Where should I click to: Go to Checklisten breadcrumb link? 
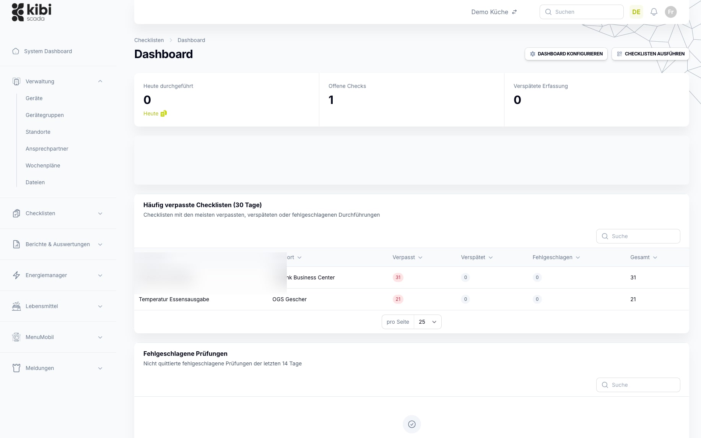pos(149,40)
